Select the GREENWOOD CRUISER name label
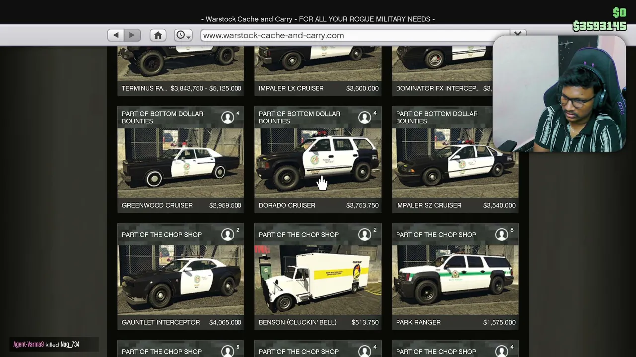This screenshot has width=636, height=357. tap(157, 205)
